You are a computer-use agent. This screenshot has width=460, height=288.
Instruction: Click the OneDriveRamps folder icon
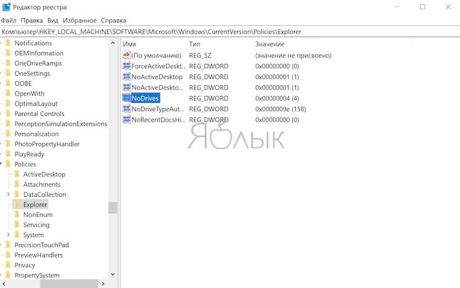pos(8,63)
